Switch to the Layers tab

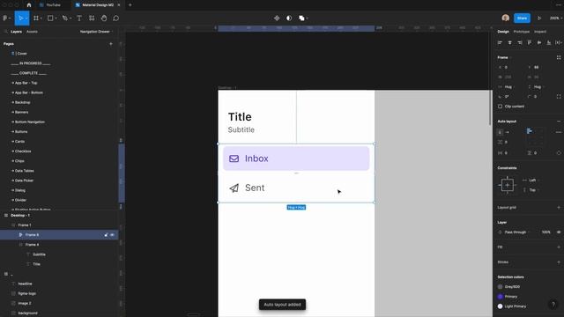(16, 32)
